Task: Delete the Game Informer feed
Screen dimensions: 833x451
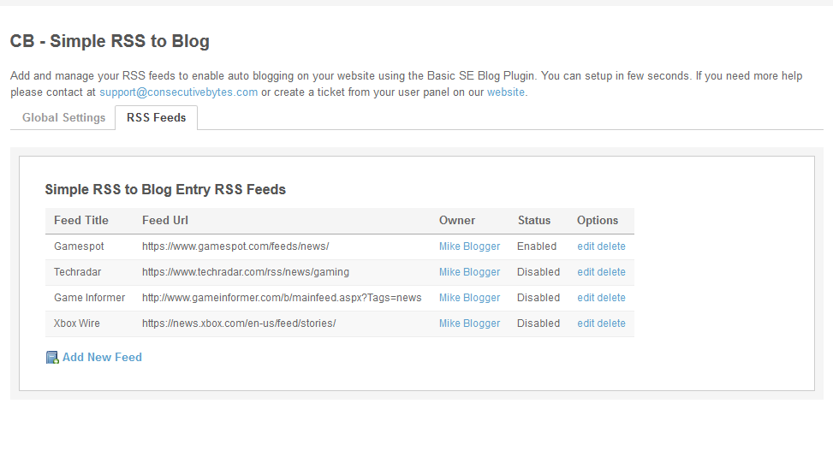Action: [x=611, y=298]
